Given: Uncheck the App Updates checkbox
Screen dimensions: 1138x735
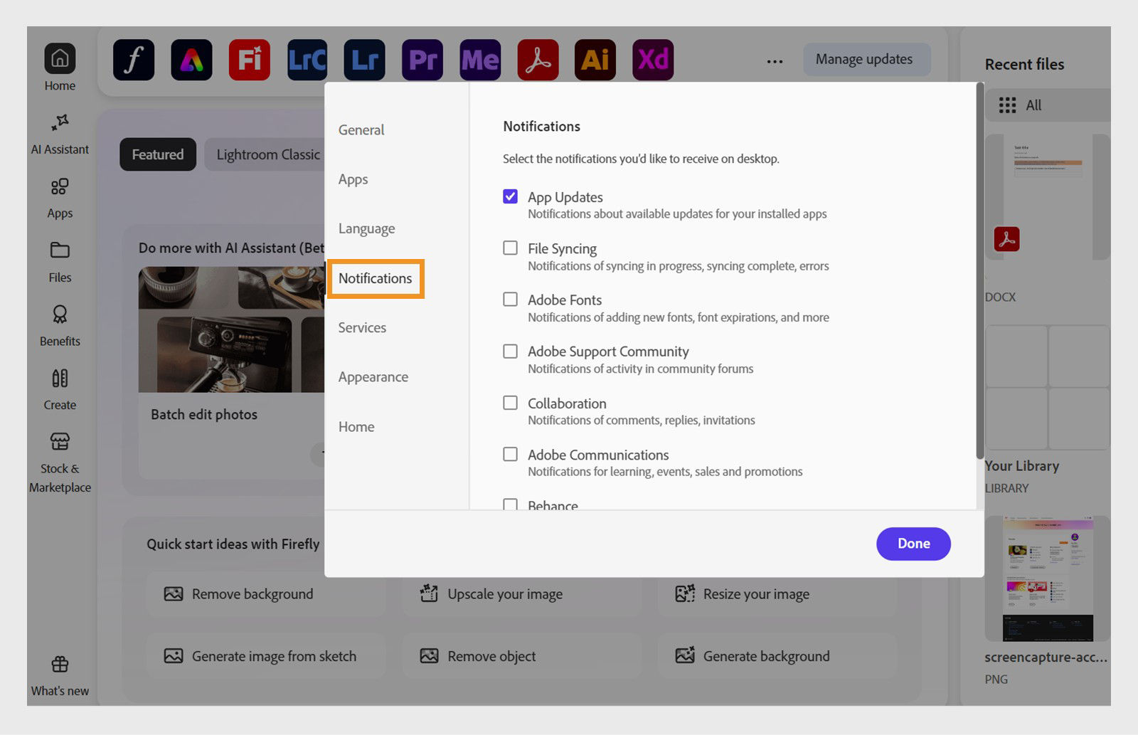Looking at the screenshot, I should pyautogui.click(x=510, y=196).
